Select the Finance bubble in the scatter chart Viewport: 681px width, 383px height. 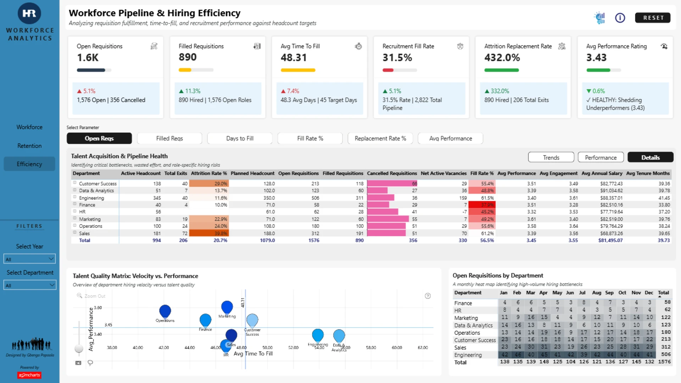pos(205,320)
